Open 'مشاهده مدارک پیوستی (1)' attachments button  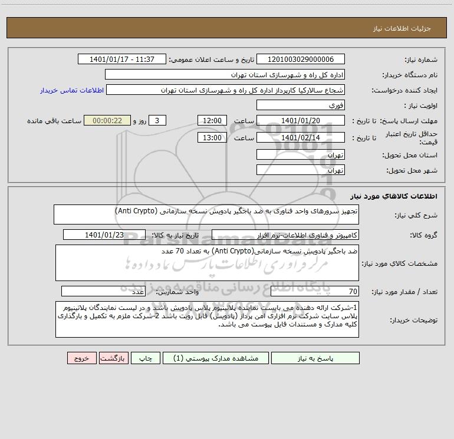pos(216,358)
